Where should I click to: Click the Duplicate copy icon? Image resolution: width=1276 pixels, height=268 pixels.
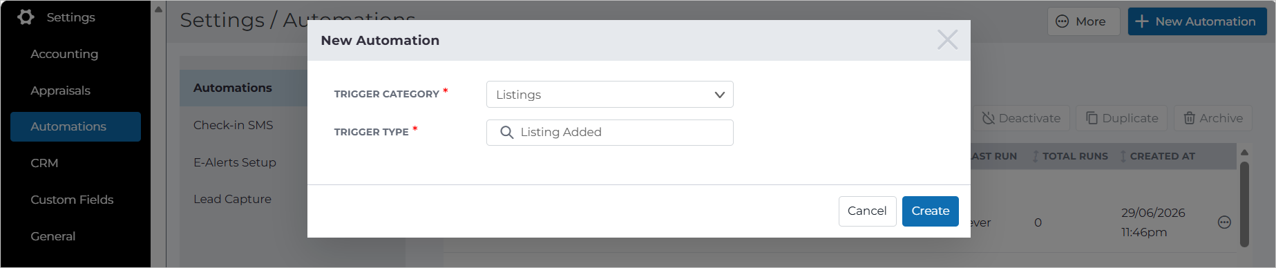(1092, 118)
